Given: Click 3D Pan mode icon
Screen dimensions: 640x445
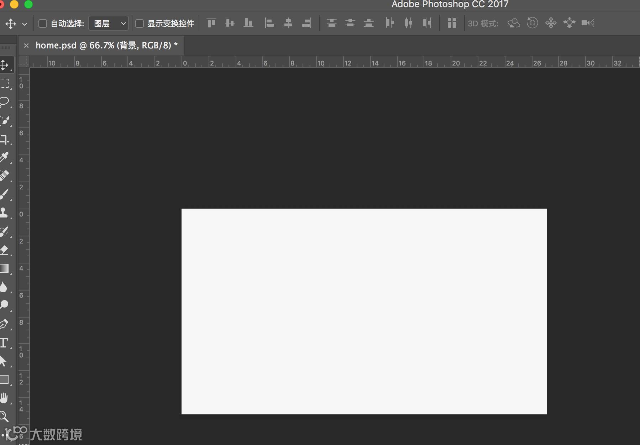Looking at the screenshot, I should coord(551,23).
